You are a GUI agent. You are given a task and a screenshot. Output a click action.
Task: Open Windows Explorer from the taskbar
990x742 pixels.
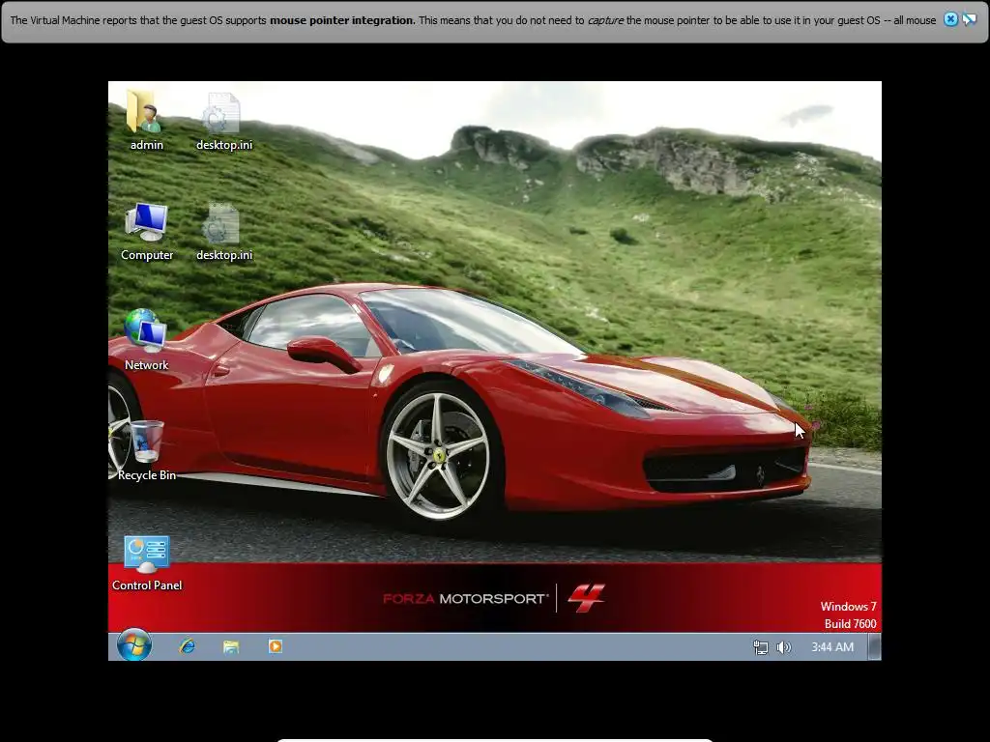coord(231,646)
